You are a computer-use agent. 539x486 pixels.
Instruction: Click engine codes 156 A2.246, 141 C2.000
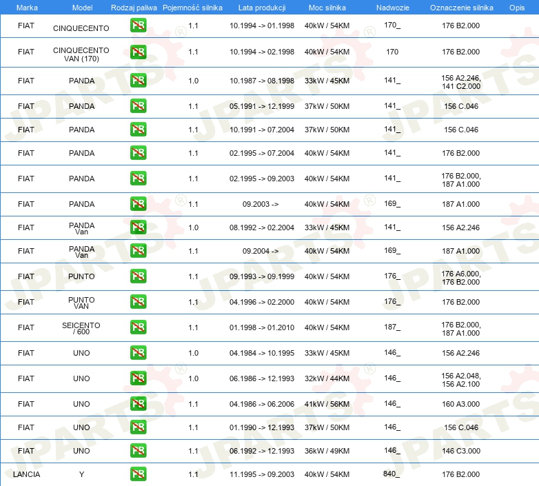(x=461, y=82)
